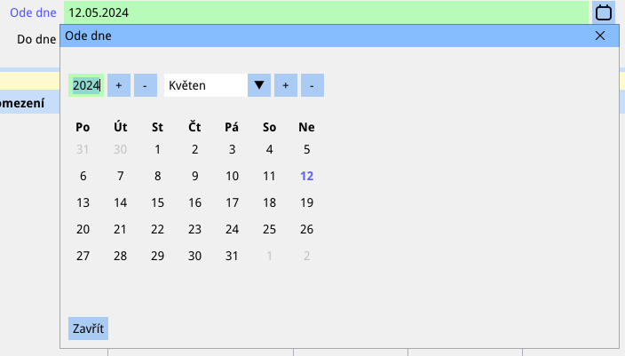Increase the year with the plus button
Image resolution: width=625 pixels, height=356 pixels.
tap(119, 85)
